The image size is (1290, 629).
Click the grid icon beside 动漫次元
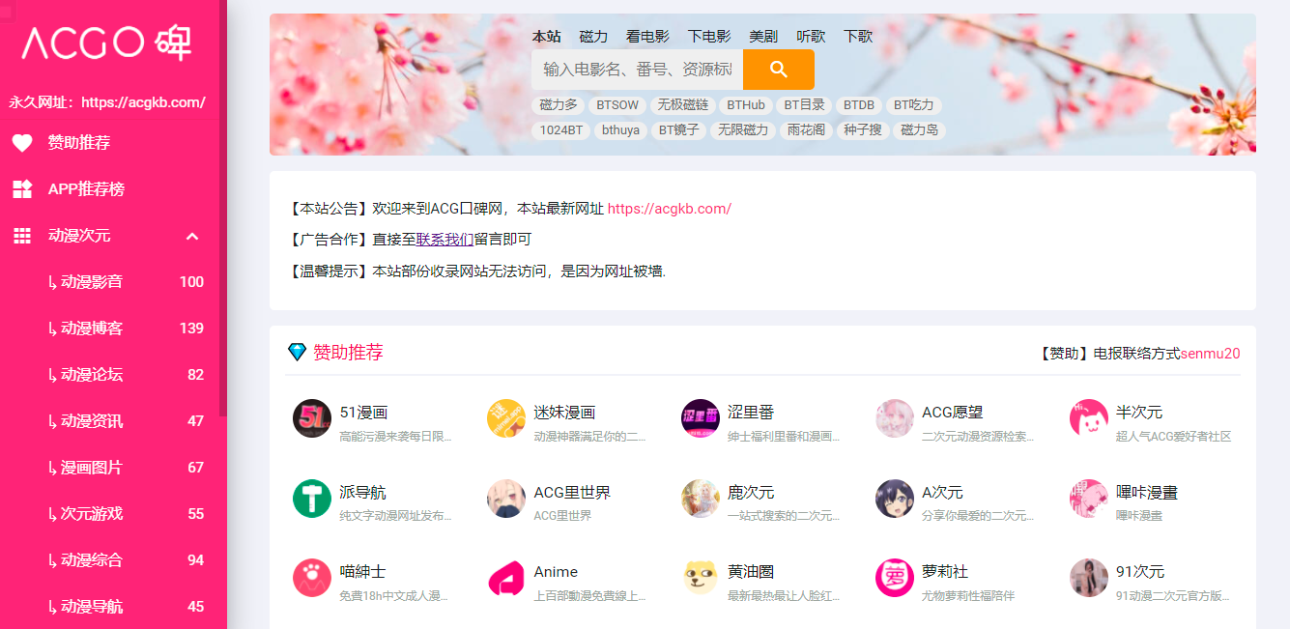click(x=22, y=236)
